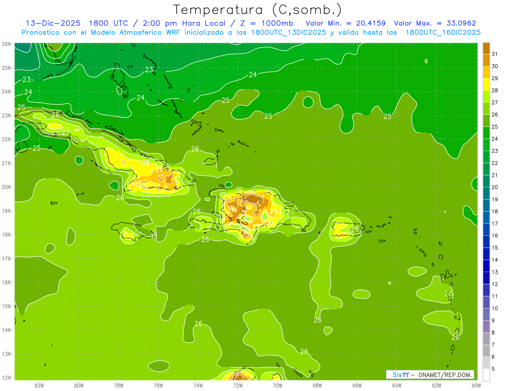Click the white bottom band of the color bar
This screenshot has width=506, height=391.
click(x=486, y=375)
